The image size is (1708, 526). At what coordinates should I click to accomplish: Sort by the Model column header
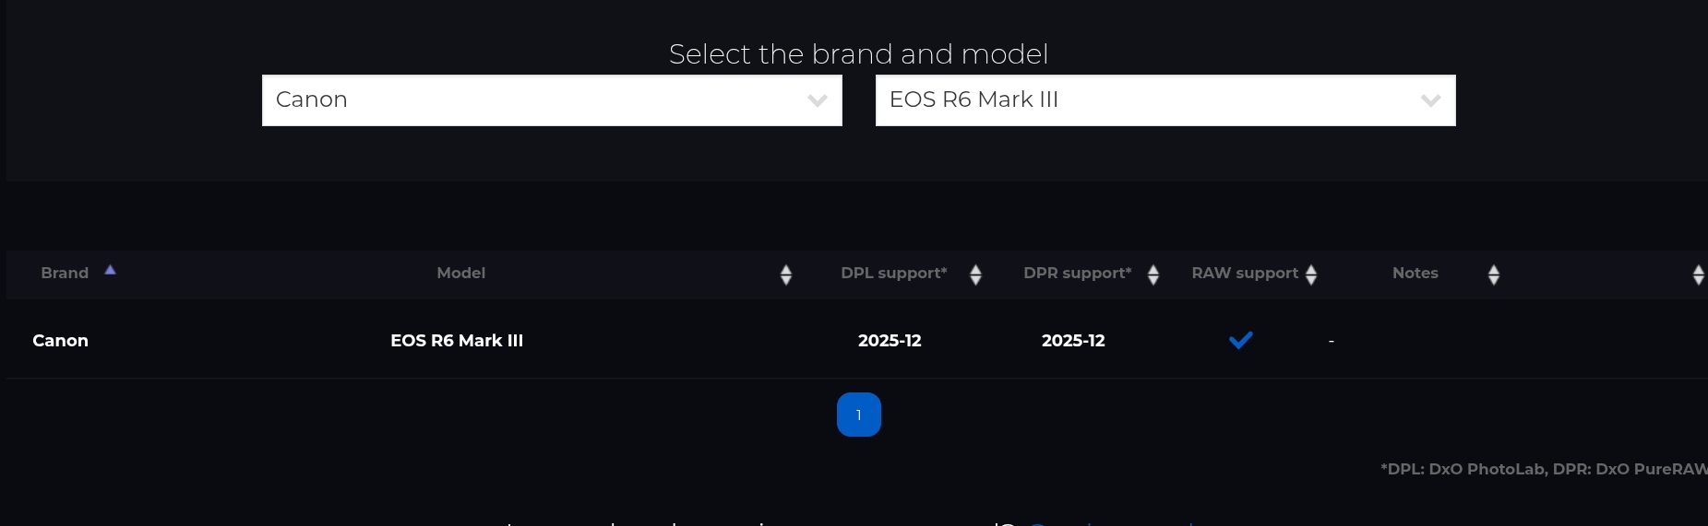pos(460,273)
